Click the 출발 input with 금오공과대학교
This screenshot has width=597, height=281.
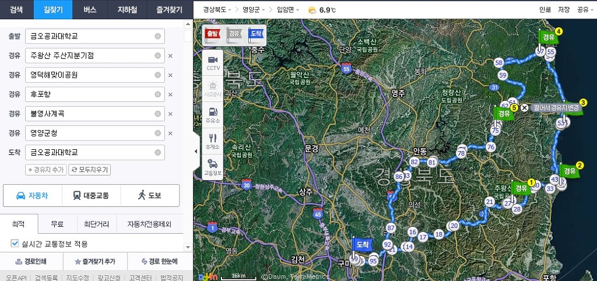[x=95, y=36]
